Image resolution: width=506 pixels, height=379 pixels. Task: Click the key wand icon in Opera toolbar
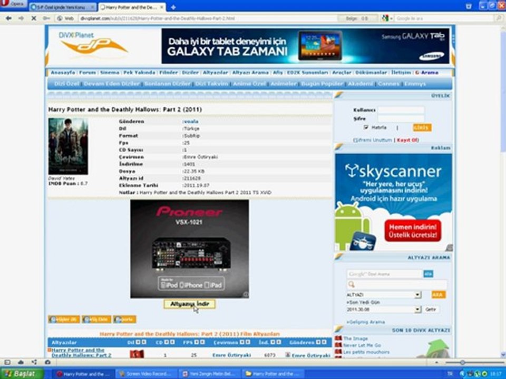[x=46, y=18]
